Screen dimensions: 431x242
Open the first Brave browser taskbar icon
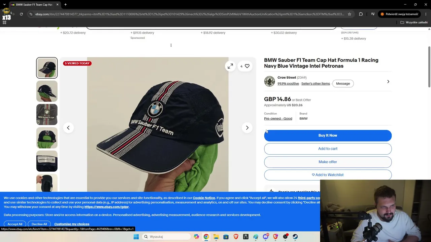coord(236,237)
